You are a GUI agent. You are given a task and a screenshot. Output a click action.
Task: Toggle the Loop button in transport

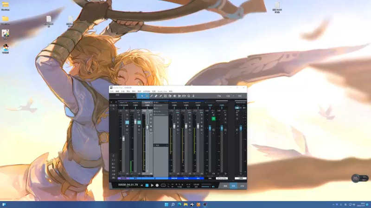click(x=163, y=185)
